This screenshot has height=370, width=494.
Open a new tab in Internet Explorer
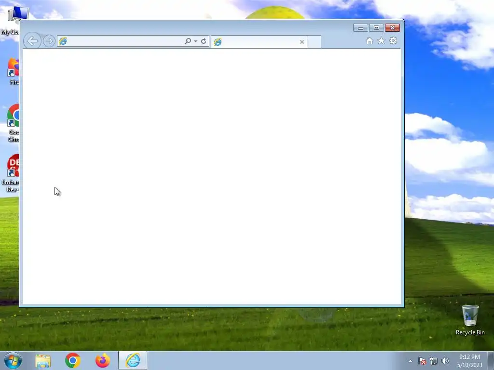(314, 42)
